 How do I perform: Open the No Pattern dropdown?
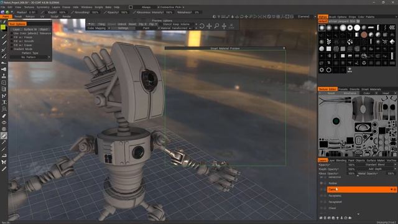pyautogui.click(x=30, y=57)
